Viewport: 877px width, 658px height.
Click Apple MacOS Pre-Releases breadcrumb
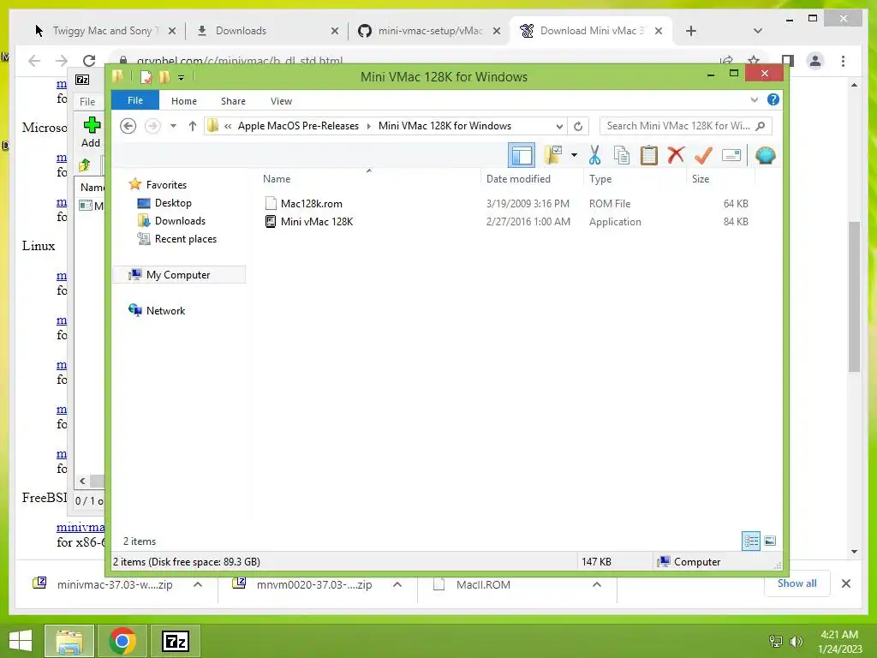[x=298, y=126]
